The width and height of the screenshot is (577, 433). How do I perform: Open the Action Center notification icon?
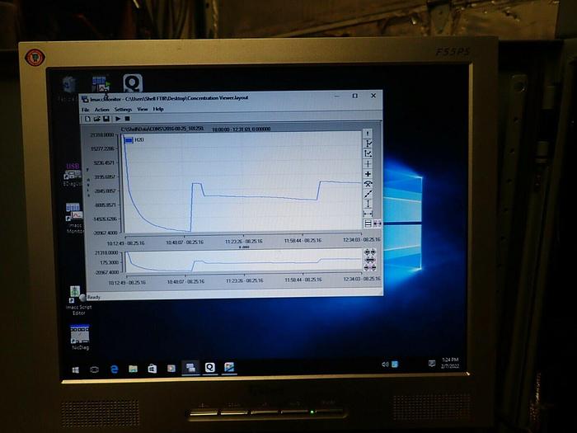pyautogui.click(x=432, y=364)
